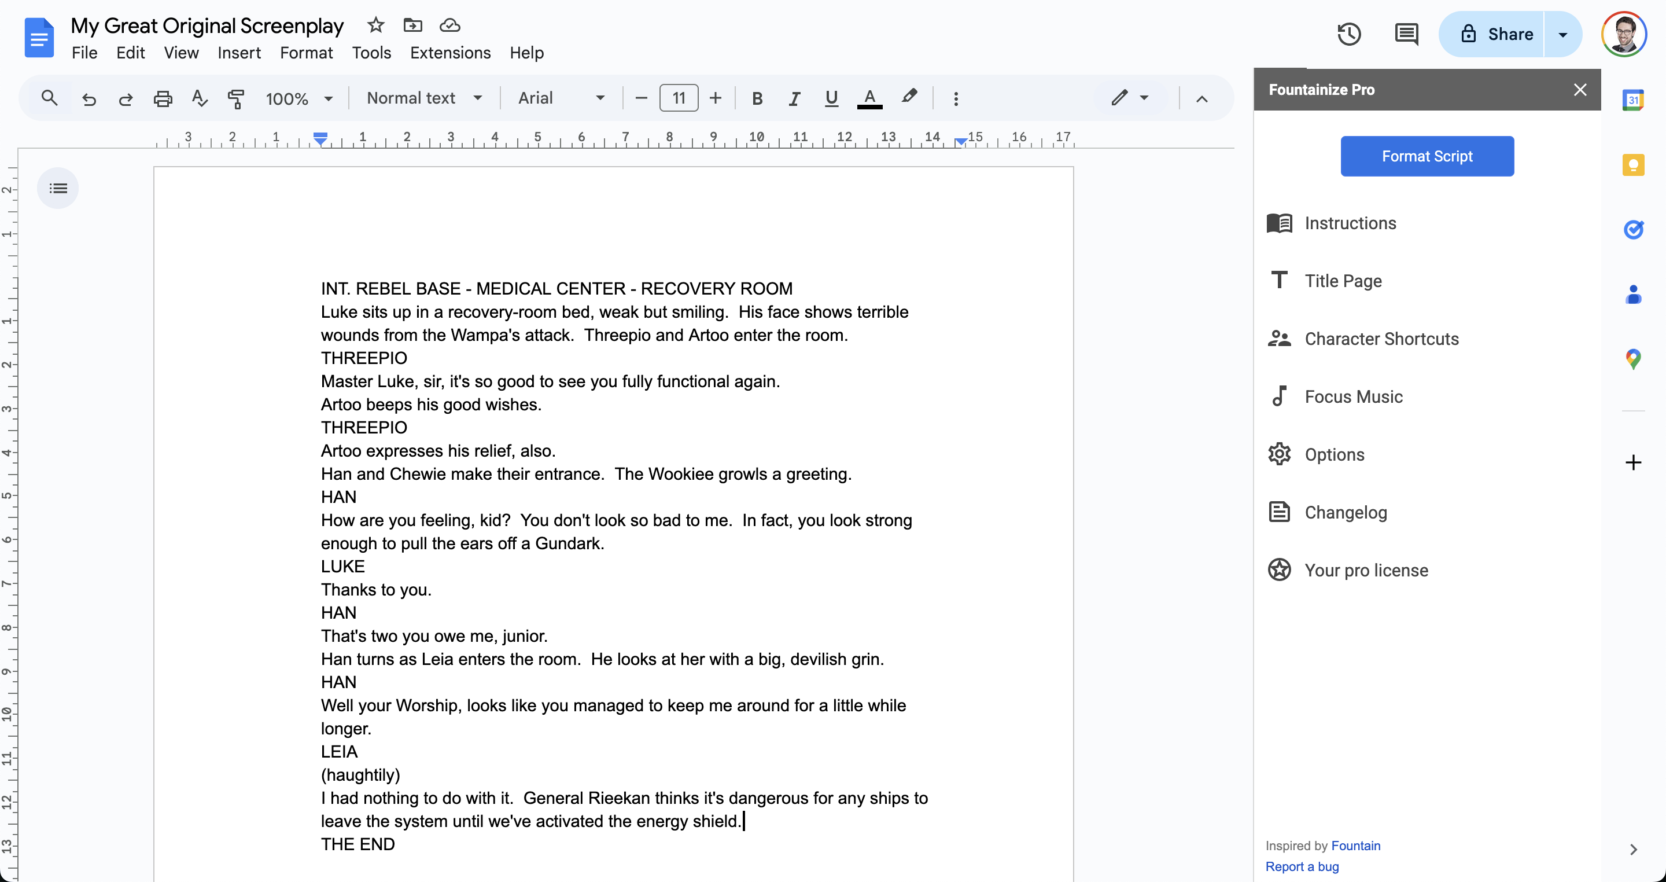Click the font size field
Screen dimensions: 1666x882
679,98
